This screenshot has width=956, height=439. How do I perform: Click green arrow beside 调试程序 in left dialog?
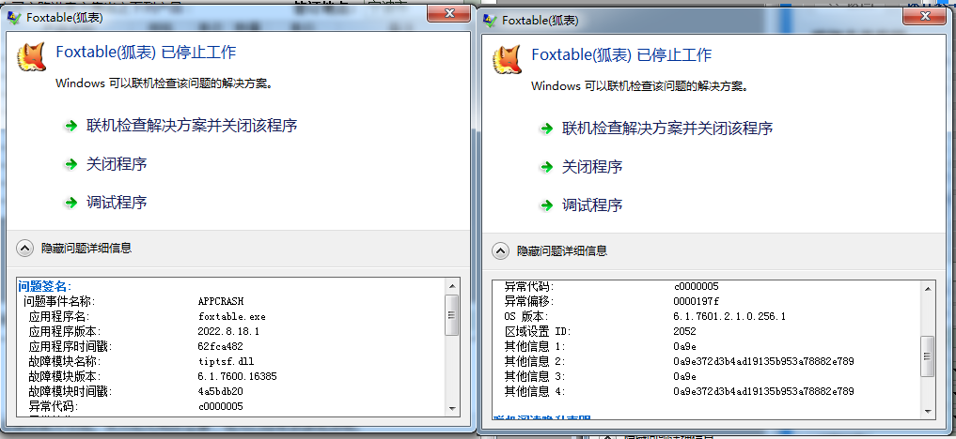tap(72, 203)
